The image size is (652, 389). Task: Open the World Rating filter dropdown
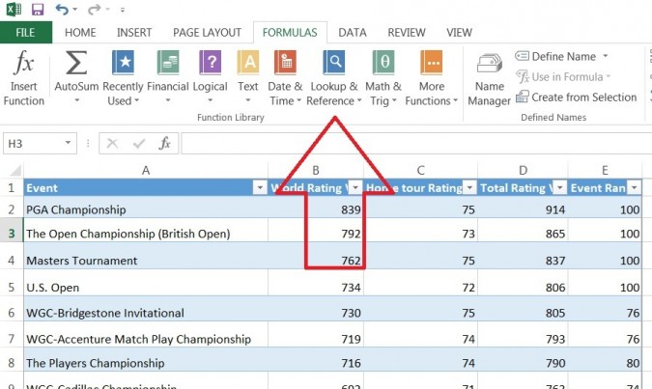(x=354, y=188)
